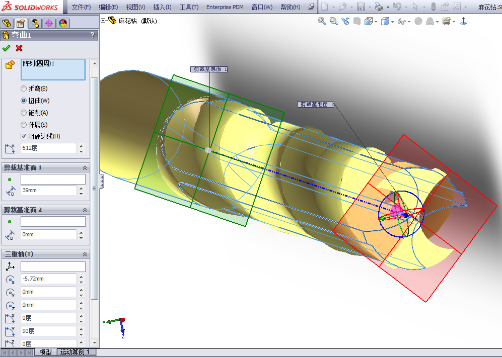
Task: Collapse the 剪裁基准面 1 section
Action: [85, 167]
